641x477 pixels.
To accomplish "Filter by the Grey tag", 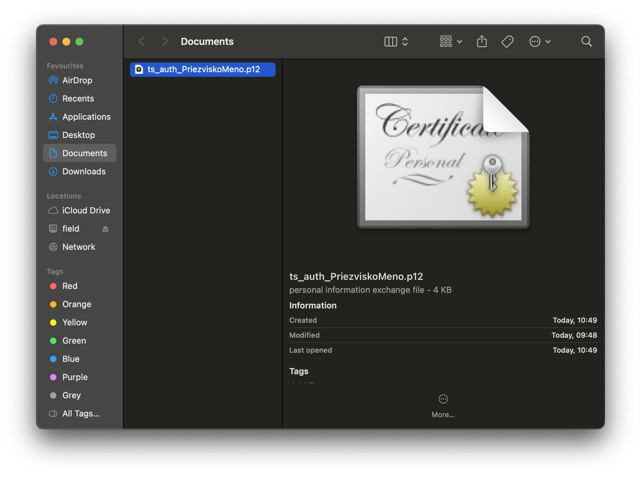I will [80, 395].
